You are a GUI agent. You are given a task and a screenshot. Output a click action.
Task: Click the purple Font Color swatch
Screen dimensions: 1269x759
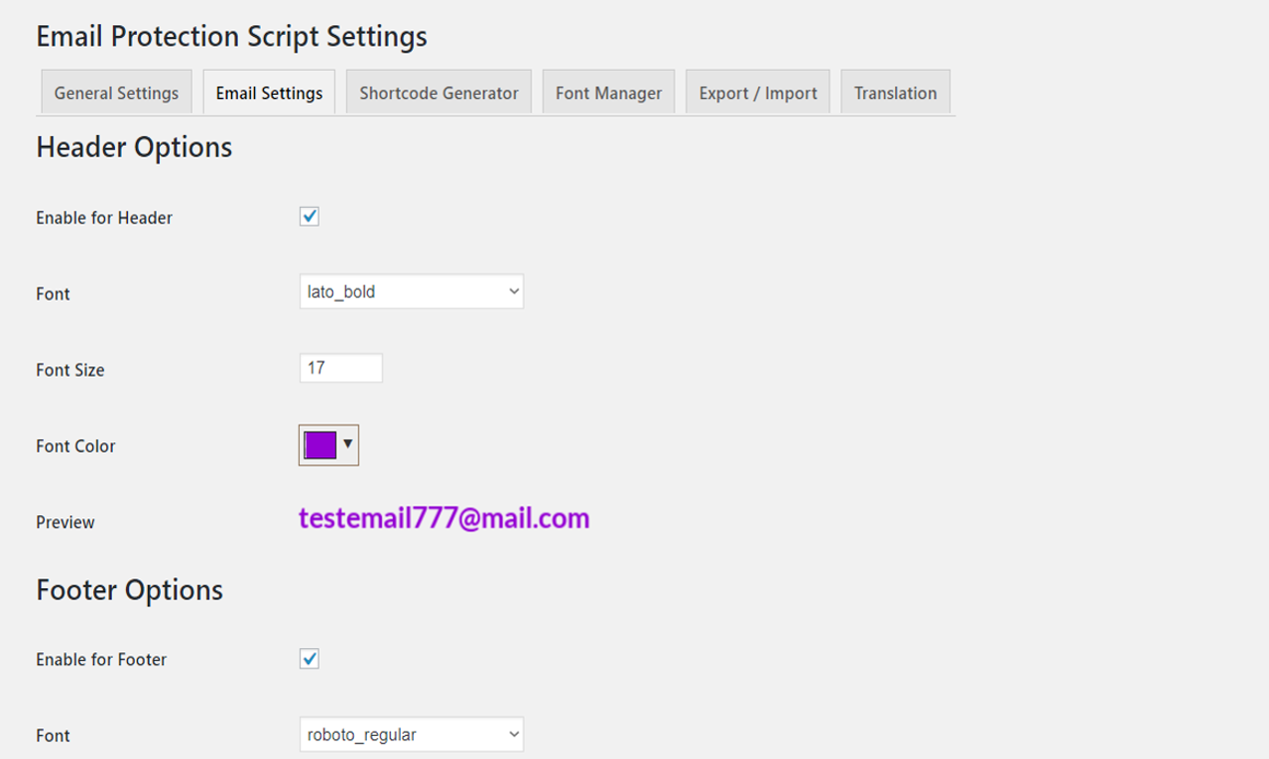319,443
